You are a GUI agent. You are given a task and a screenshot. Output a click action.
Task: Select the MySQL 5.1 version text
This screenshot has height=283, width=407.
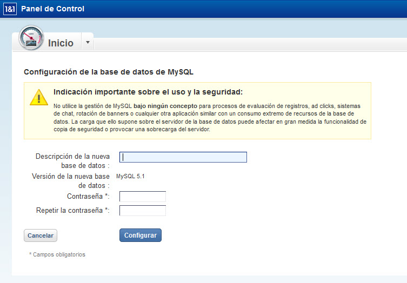click(x=130, y=177)
